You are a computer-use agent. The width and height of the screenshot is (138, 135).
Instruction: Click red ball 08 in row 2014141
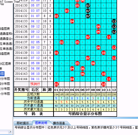pyautogui.click(x=93, y=63)
